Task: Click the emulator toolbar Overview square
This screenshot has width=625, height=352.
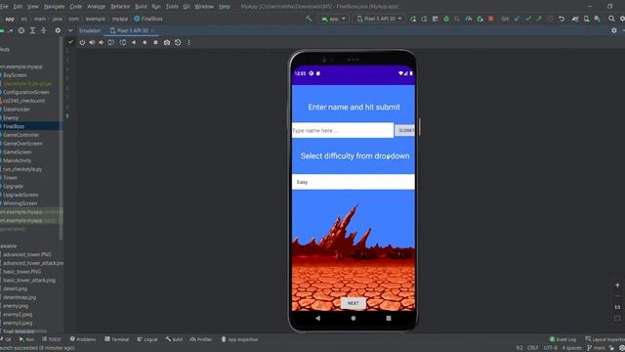Action: 156,42
